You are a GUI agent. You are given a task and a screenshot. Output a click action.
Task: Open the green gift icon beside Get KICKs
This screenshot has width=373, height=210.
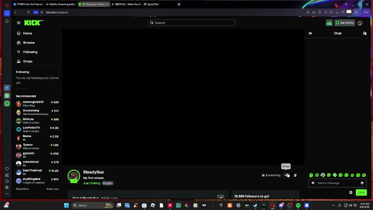329,23
